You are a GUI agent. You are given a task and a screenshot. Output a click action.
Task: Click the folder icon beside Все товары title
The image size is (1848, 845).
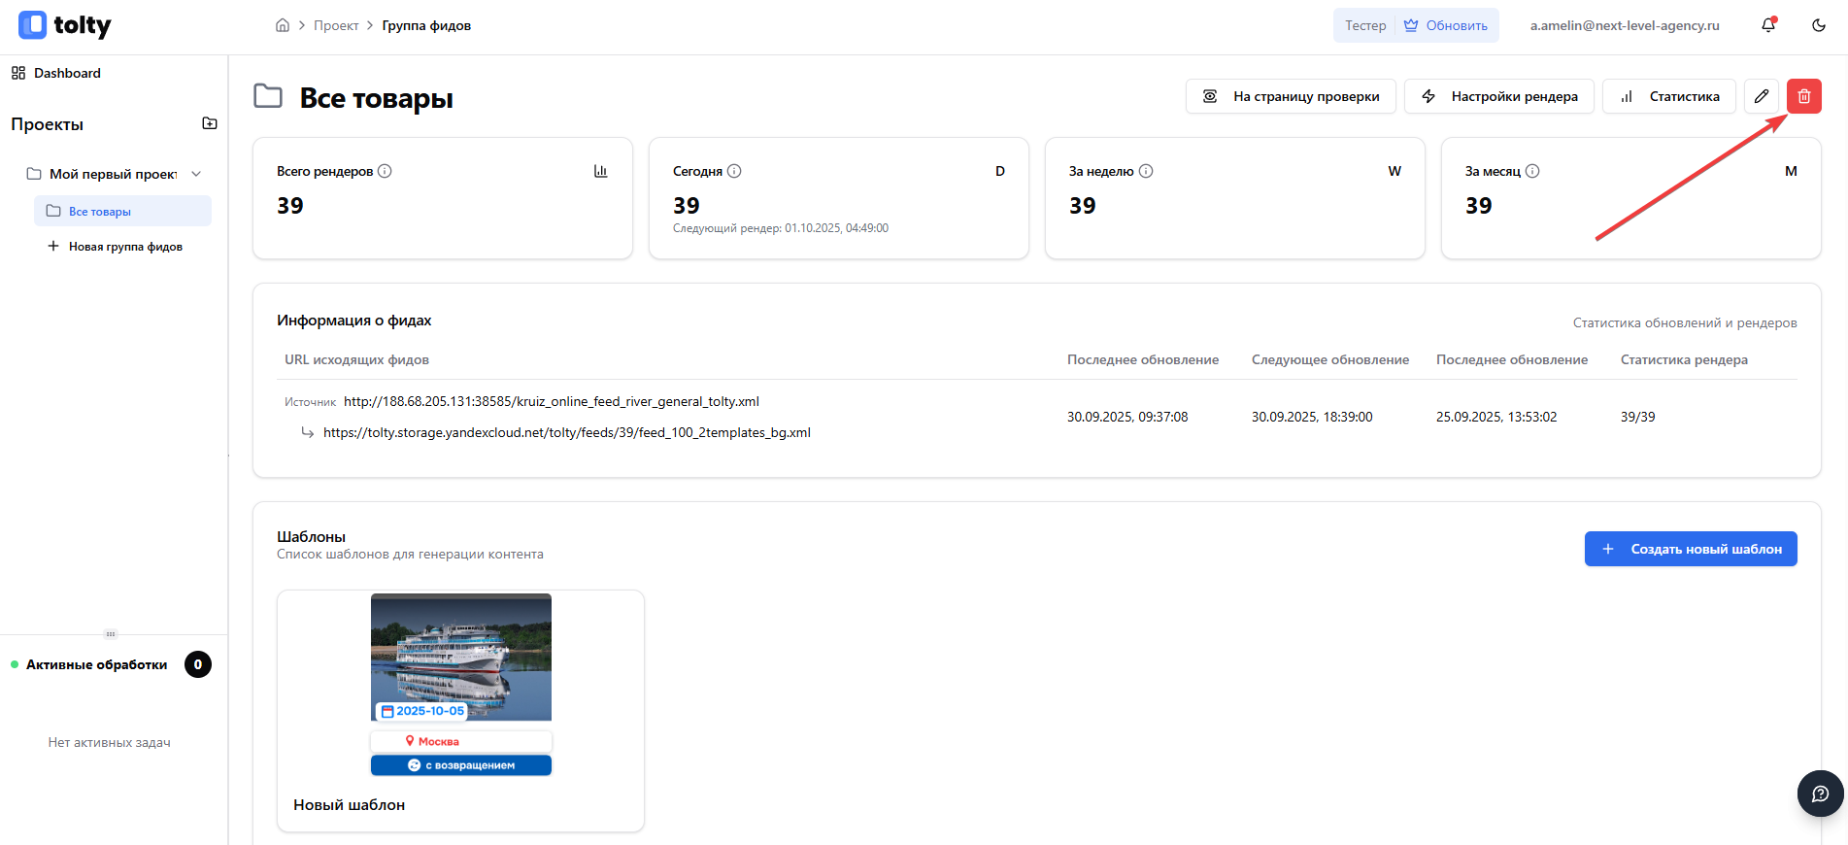point(268,96)
